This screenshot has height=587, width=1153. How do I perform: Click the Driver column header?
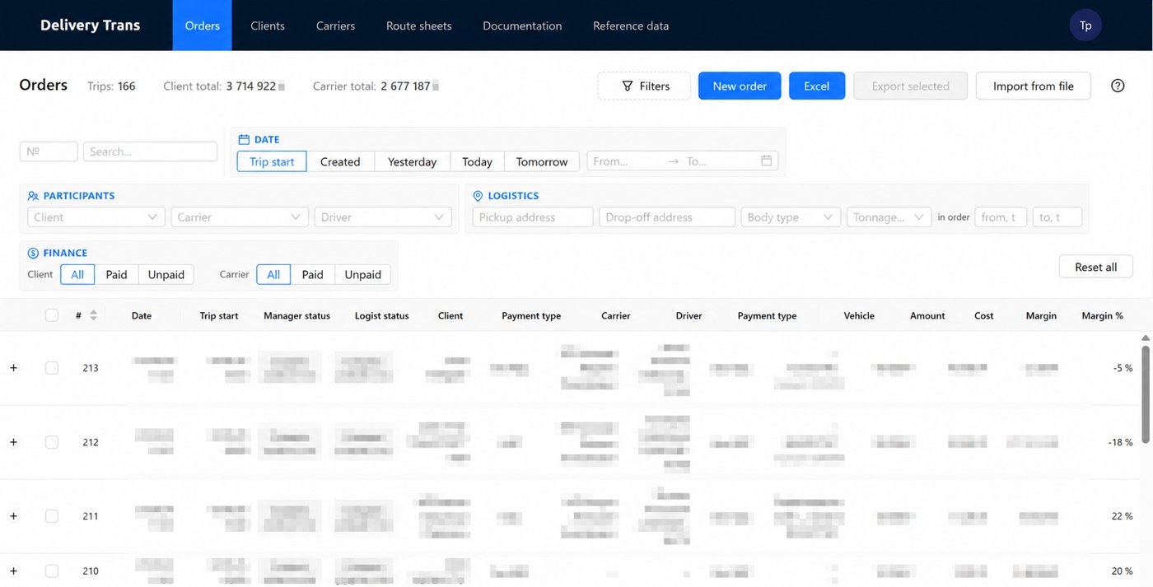click(x=689, y=315)
